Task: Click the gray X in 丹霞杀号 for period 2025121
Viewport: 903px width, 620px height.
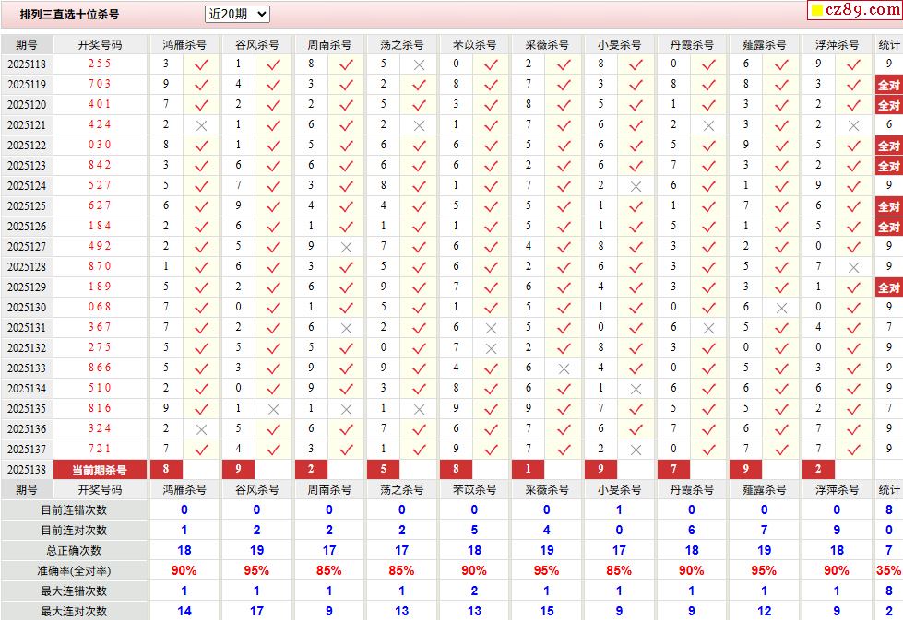Action: 708,125
